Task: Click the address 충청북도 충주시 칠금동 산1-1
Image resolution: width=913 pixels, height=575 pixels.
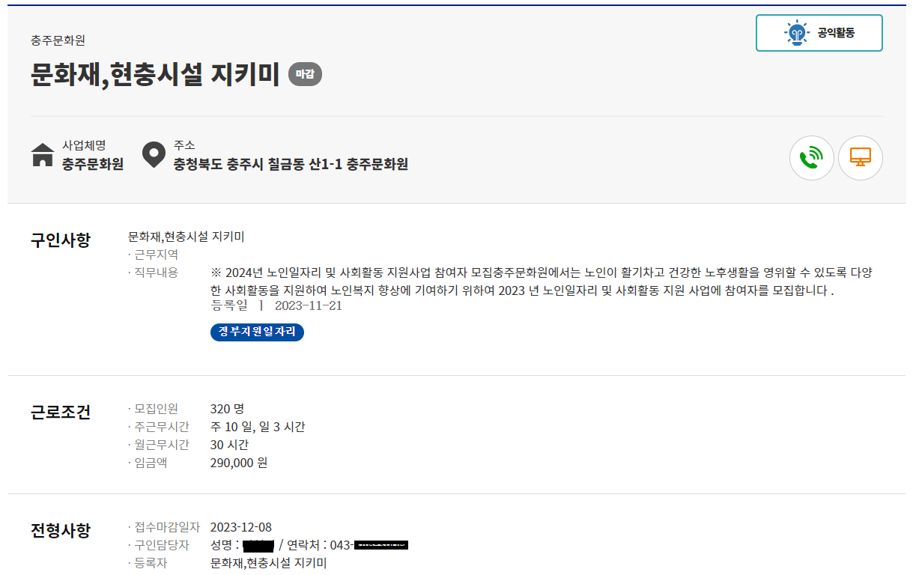Action: [259, 164]
